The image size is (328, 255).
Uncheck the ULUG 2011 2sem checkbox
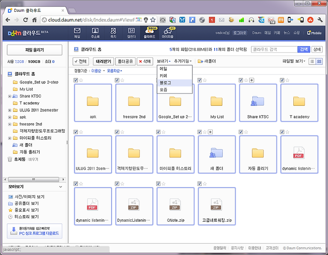76,132
